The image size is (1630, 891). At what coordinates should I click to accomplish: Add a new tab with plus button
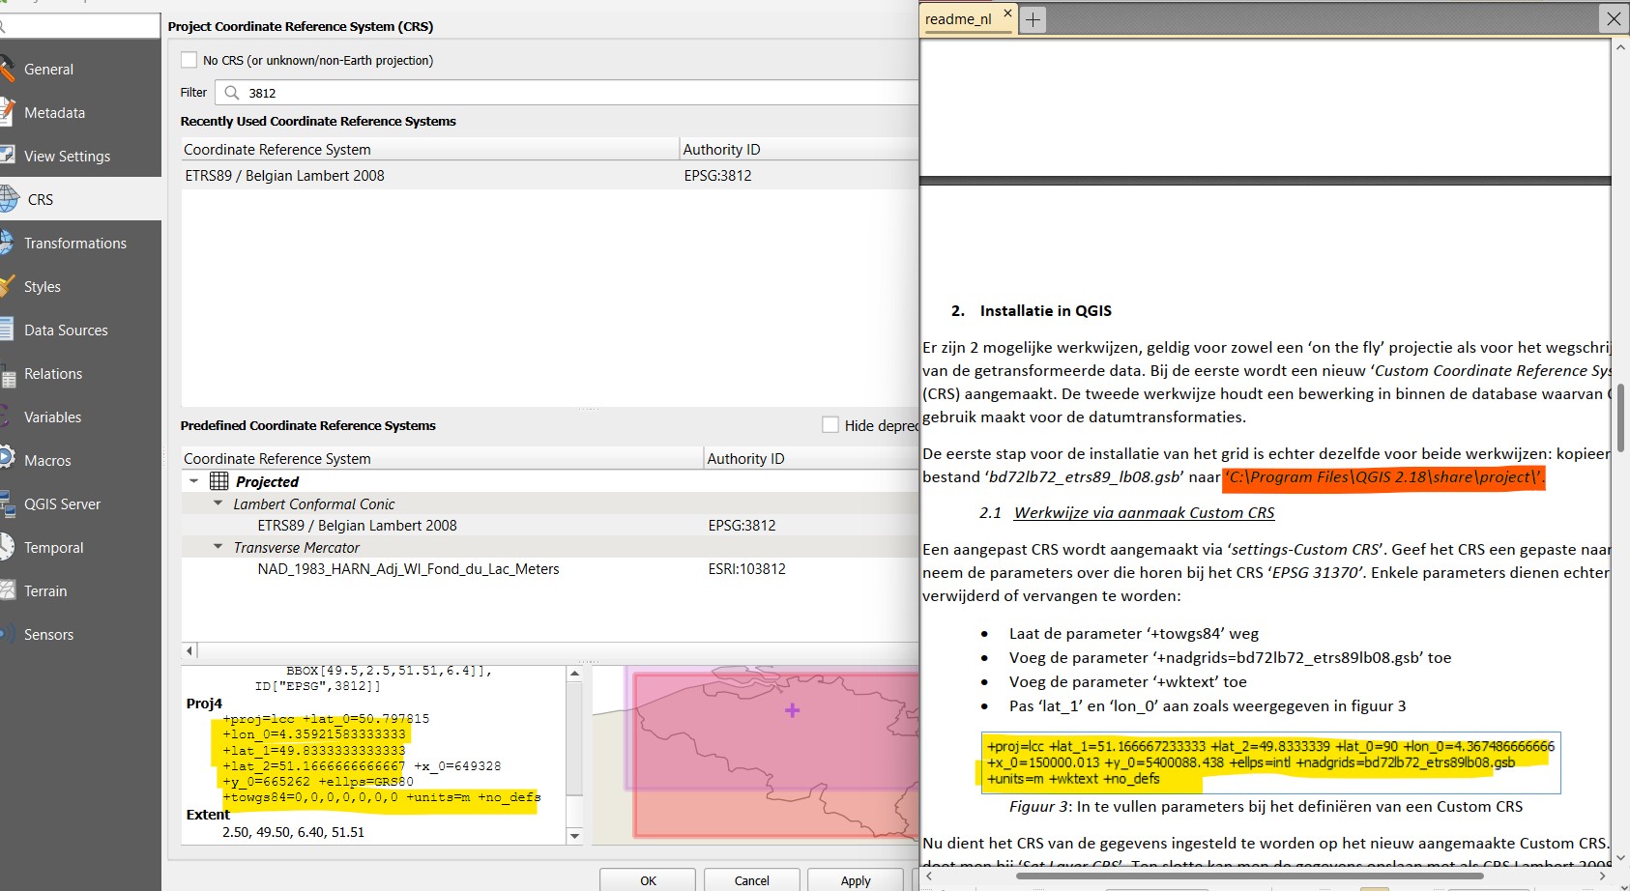point(1033,19)
